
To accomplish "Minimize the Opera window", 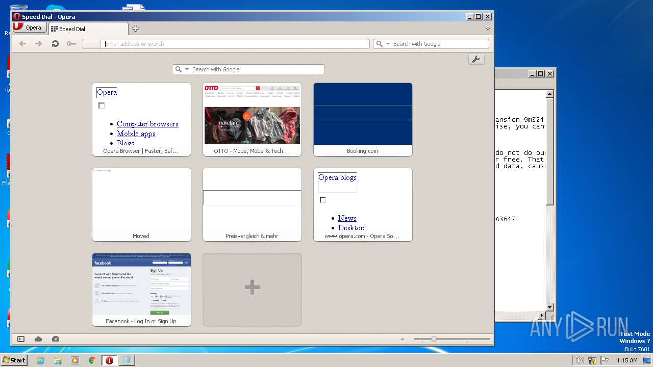I will coord(469,17).
